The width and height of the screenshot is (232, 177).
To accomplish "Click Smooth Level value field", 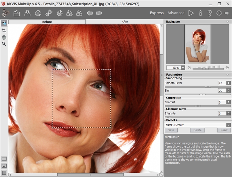I will (x=222, y=83).
